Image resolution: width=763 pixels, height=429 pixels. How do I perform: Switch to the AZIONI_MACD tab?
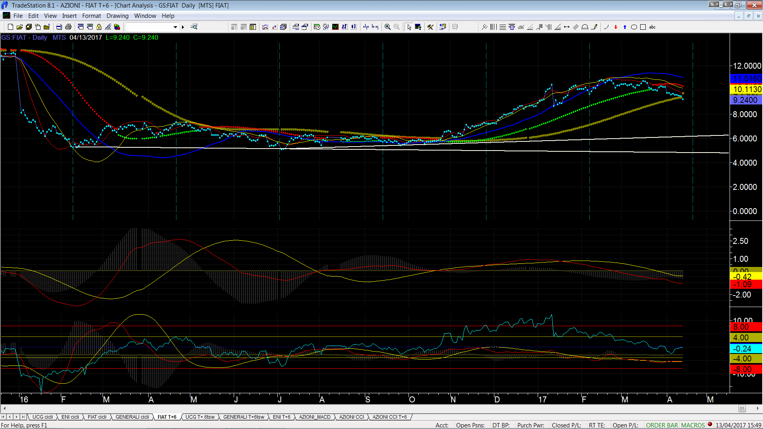point(315,417)
